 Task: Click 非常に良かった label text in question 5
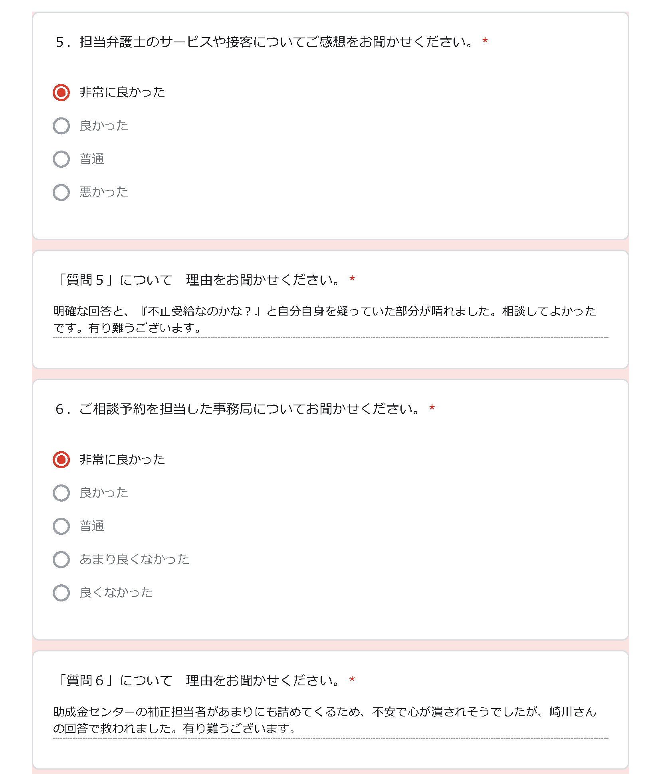pos(122,92)
